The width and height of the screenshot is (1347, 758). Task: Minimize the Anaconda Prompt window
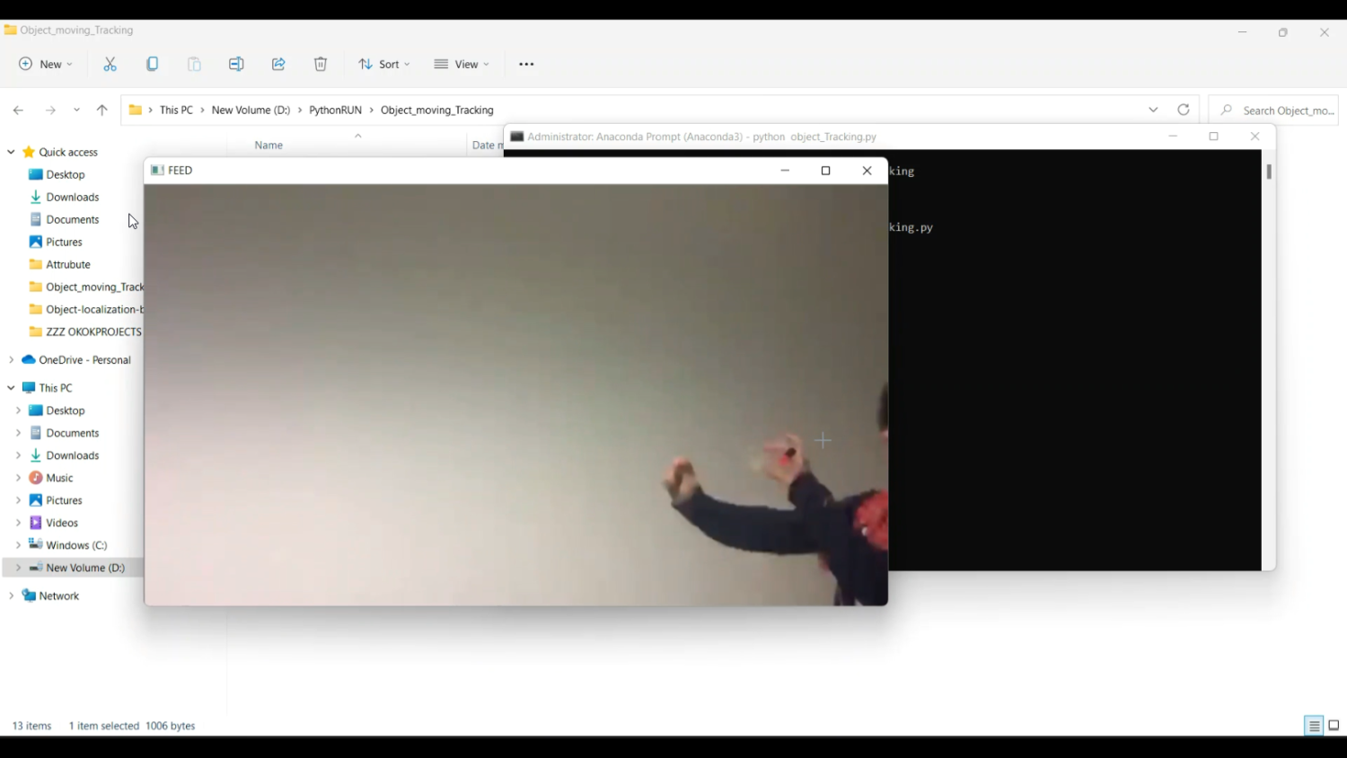pos(1173,137)
